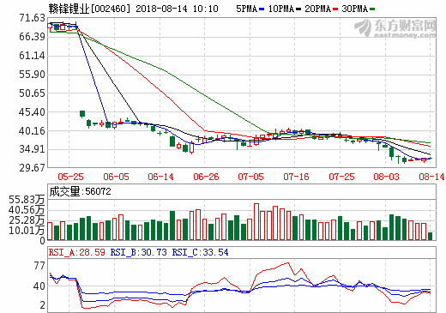Click the 07-25 date label

[341, 177]
